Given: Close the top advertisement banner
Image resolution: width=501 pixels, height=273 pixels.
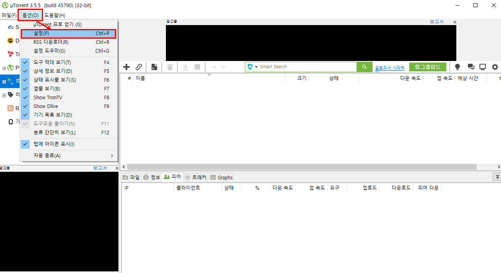Looking at the screenshot, I should pyautogui.click(x=455, y=22).
